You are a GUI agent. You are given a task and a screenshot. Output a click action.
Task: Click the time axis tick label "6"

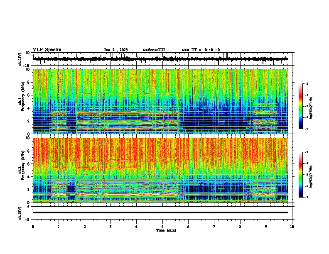[x=189, y=227]
